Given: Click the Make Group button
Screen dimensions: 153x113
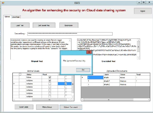Looking at the screenshot, I should (47, 107).
